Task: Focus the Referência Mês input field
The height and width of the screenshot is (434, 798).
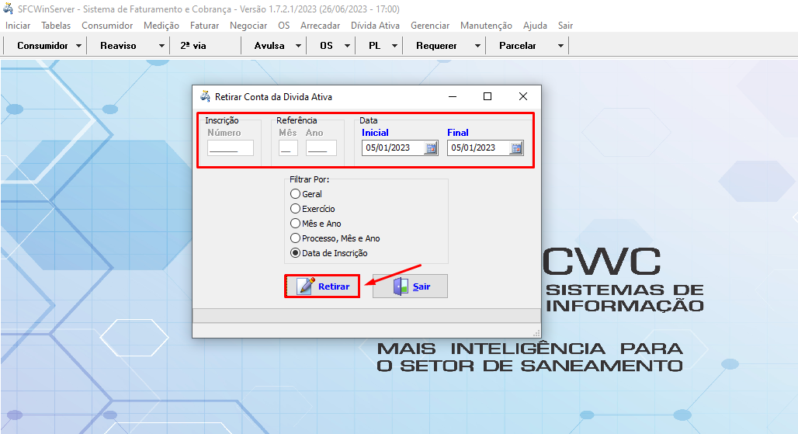Action: pyautogui.click(x=288, y=148)
